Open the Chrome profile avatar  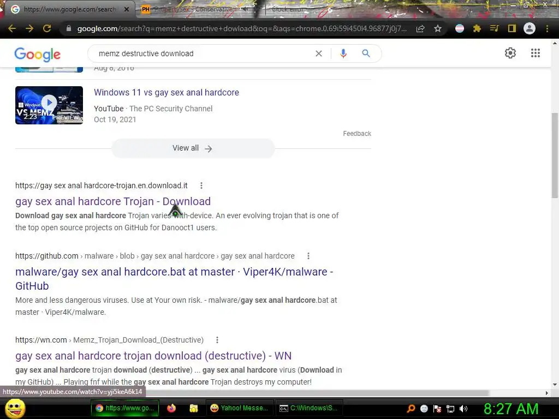click(x=530, y=28)
